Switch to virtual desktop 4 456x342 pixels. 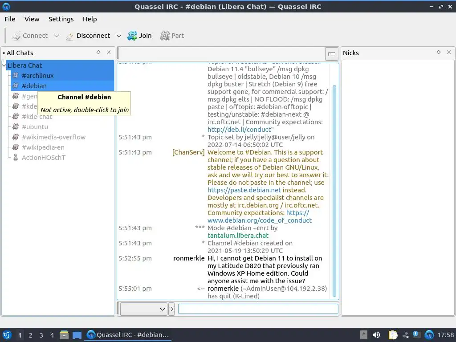coord(52,335)
